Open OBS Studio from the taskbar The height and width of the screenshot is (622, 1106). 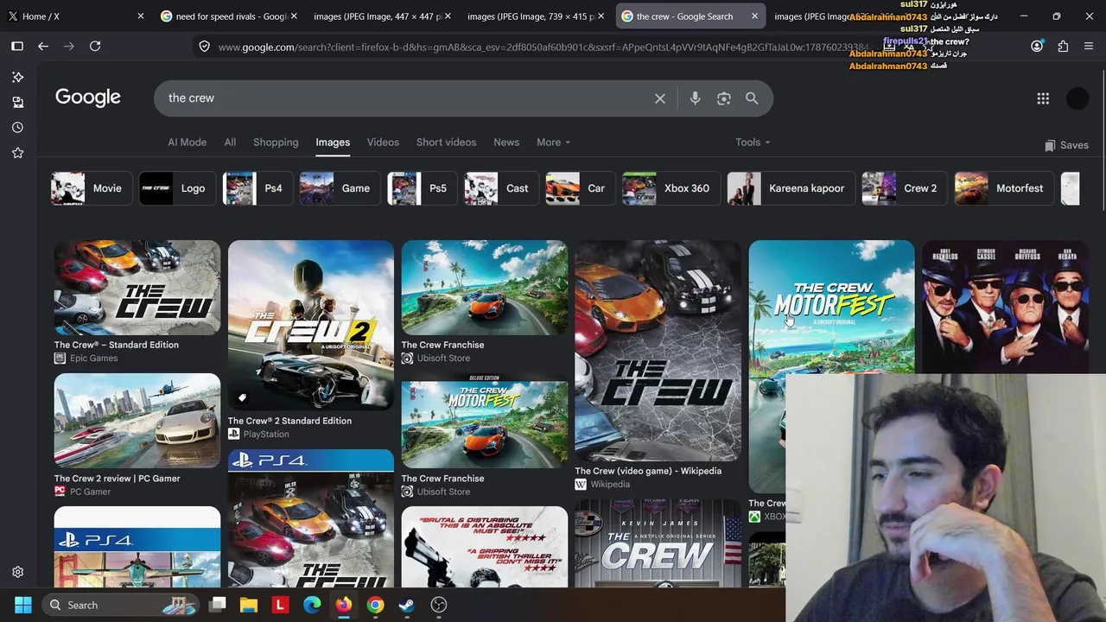439,605
